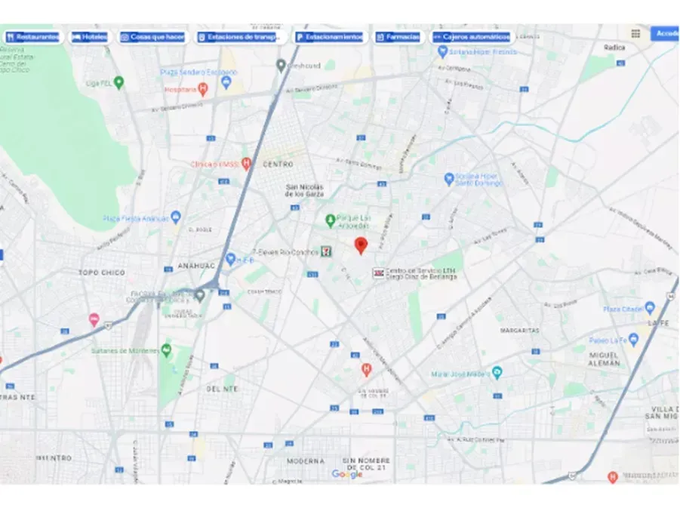Click the Soriana Híper Santo Domingo marker
Viewport: 680px width, 508px height.
(x=449, y=179)
